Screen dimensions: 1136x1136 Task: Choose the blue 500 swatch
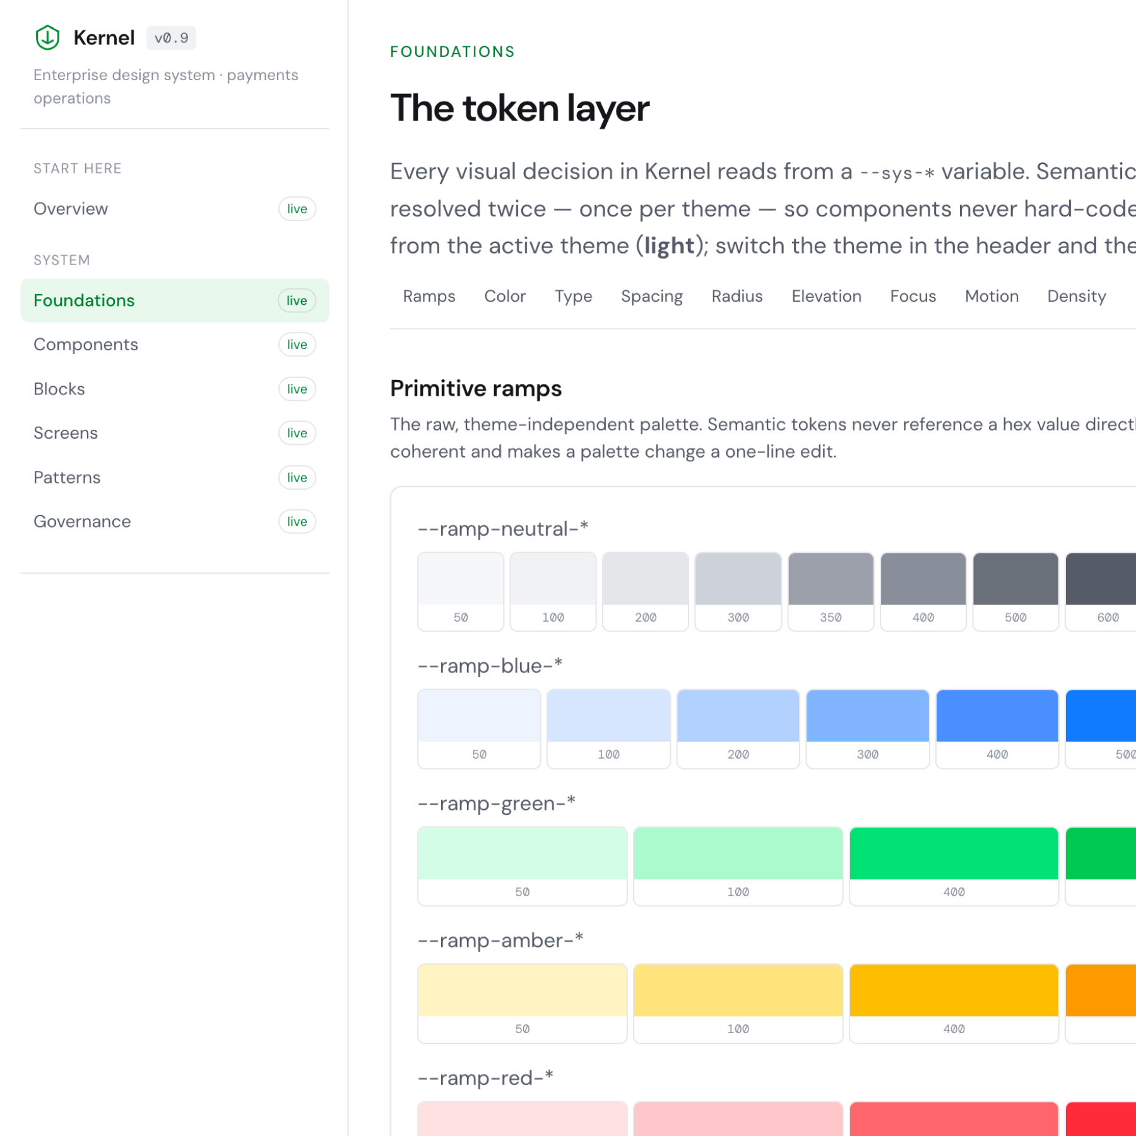coord(1101,729)
